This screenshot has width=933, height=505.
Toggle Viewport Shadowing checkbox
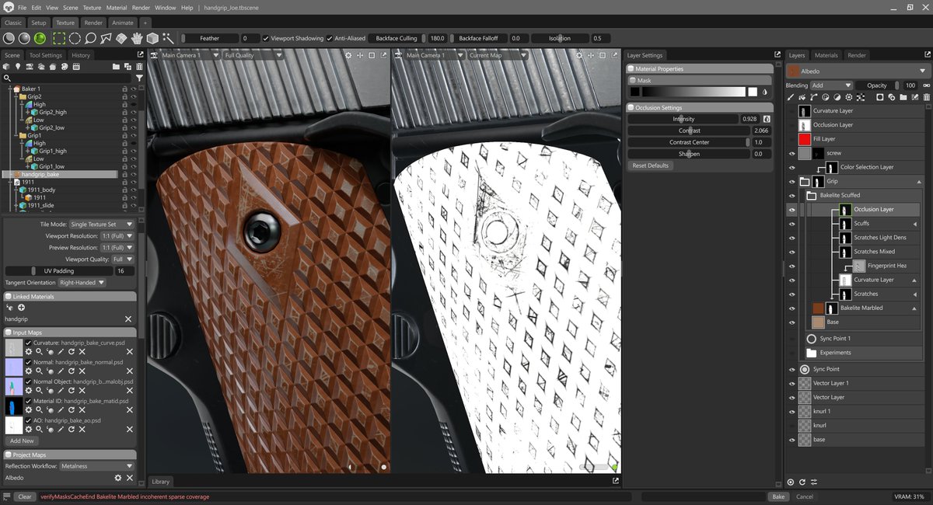point(266,38)
